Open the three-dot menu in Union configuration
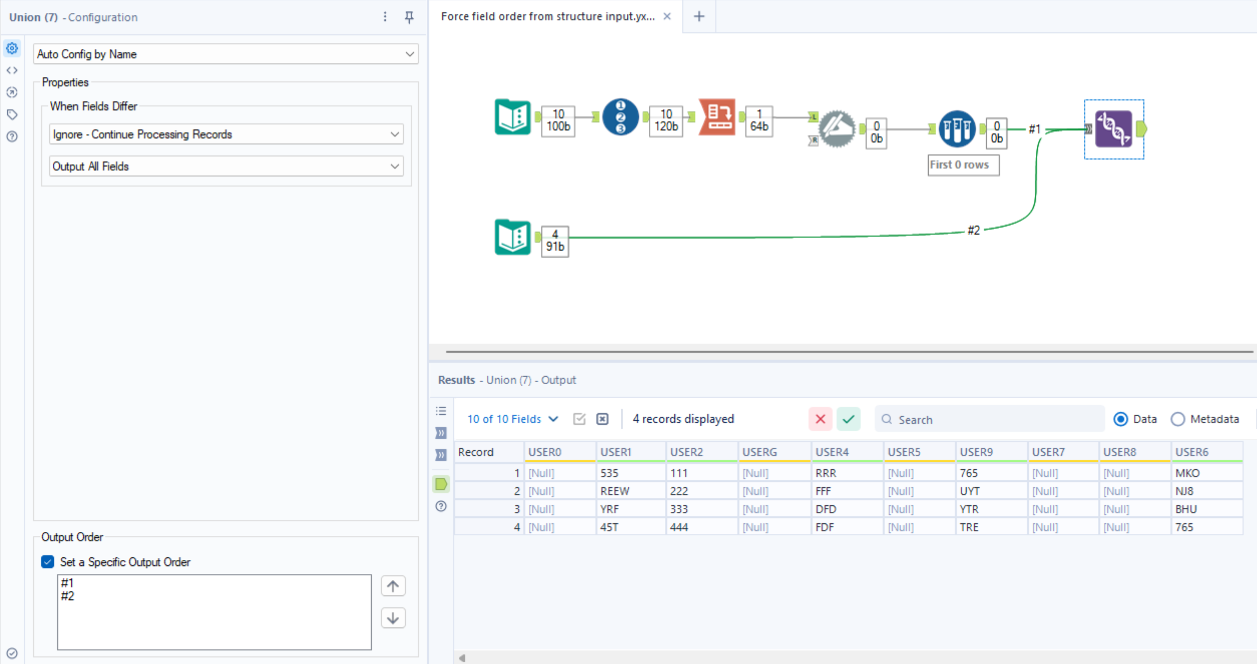Screen dimensions: 1257x664 click(385, 16)
